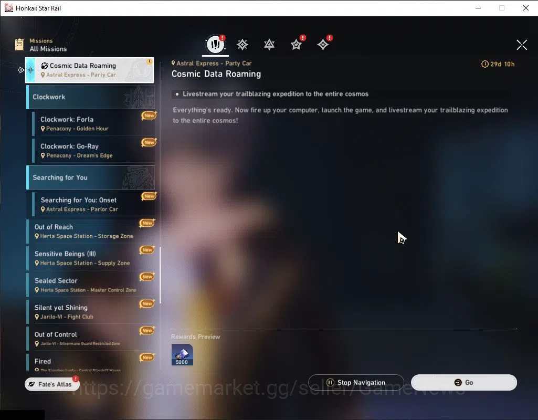
Task: Click the New badge on Clockwork: Go-Ray
Action: (x=149, y=142)
